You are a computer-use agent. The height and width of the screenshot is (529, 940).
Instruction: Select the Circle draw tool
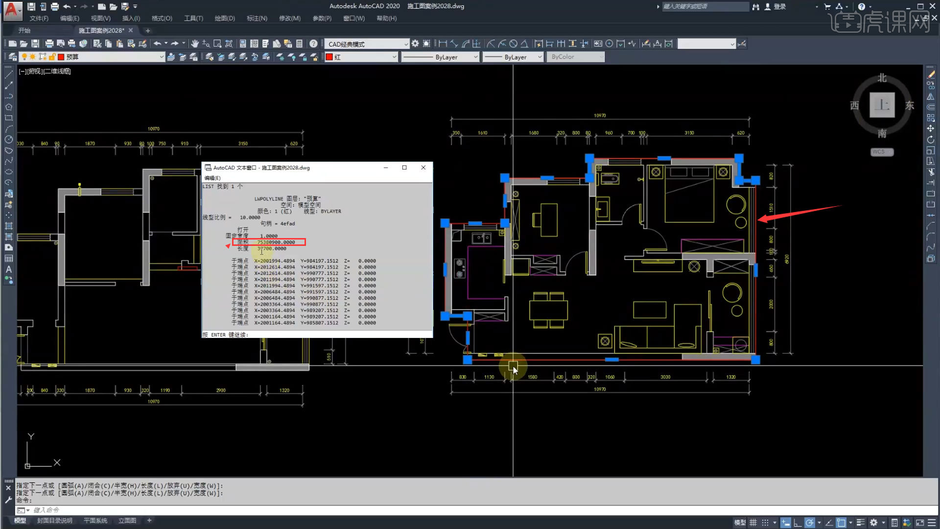pyautogui.click(x=8, y=140)
